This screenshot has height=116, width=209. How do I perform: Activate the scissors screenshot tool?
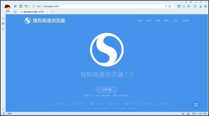click(x=188, y=6)
